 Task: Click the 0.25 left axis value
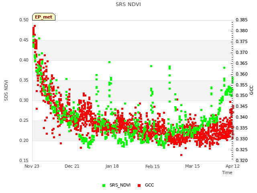pyautogui.click(x=24, y=121)
